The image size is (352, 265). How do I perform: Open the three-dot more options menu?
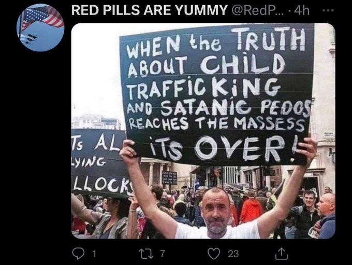(x=328, y=10)
